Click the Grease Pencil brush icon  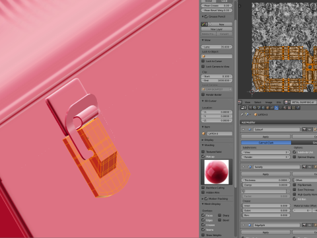click(x=204, y=24)
